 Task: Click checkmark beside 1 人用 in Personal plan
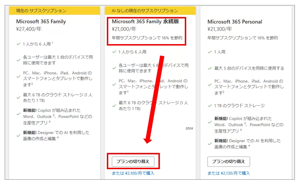pos(210,52)
